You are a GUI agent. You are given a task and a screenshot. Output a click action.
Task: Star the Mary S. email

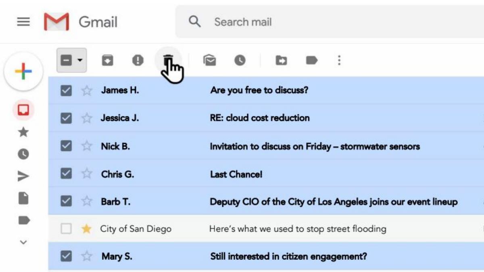coord(87,256)
